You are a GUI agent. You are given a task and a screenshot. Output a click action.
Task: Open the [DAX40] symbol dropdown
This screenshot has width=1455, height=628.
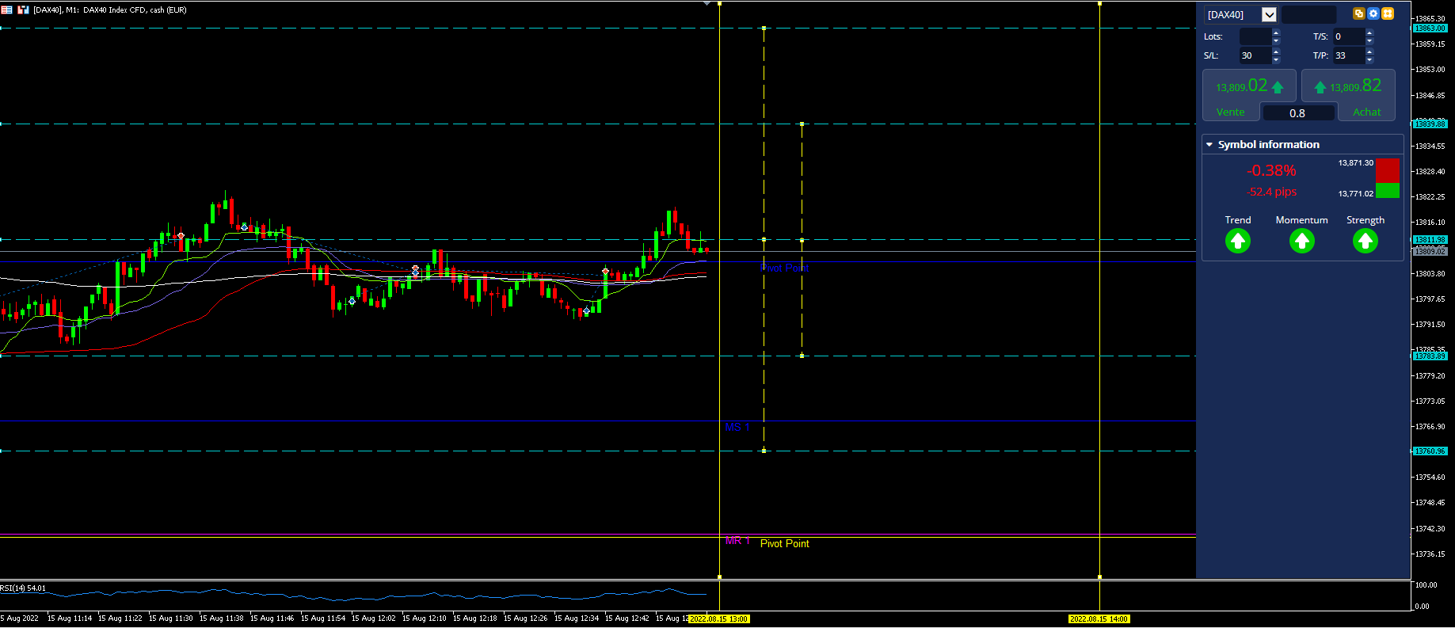tap(1269, 14)
